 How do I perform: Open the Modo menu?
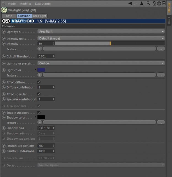point(12,4)
